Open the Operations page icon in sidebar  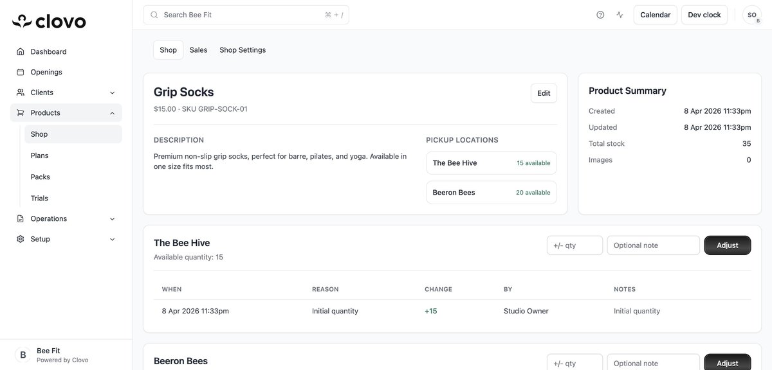[x=19, y=217]
